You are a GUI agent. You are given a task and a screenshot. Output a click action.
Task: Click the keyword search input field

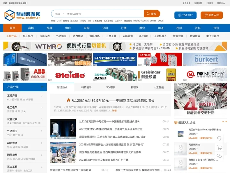pos(104,14)
